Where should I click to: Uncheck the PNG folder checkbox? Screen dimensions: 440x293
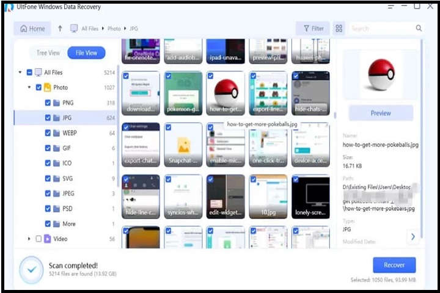coord(48,103)
